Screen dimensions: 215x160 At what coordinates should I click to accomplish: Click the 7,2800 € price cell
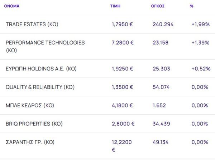click(123, 42)
